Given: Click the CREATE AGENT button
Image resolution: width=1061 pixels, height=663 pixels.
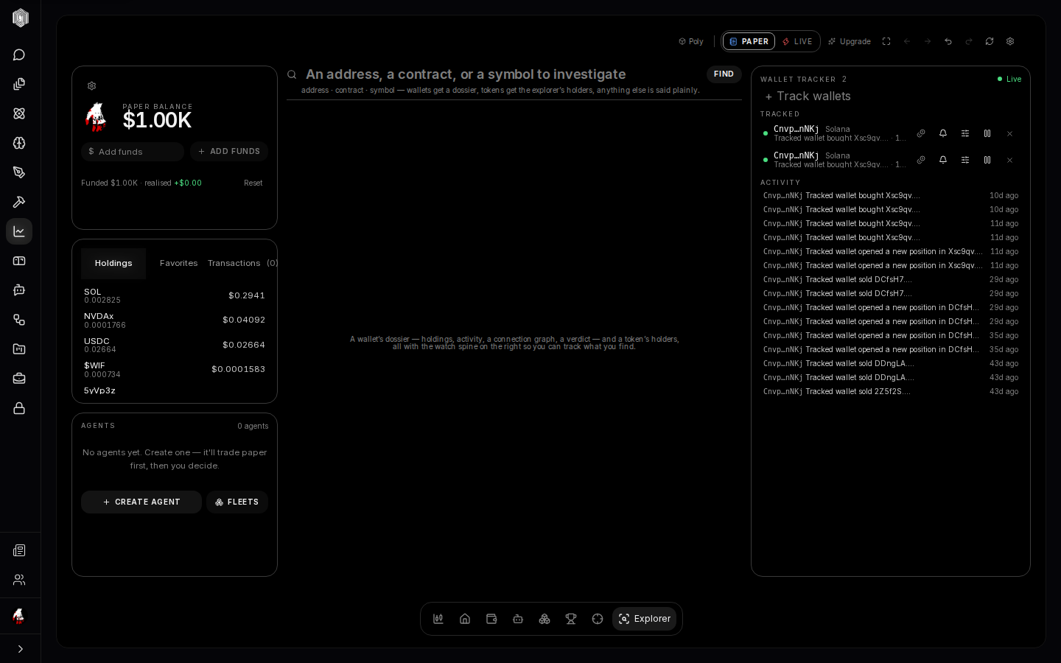Looking at the screenshot, I should coord(141,502).
